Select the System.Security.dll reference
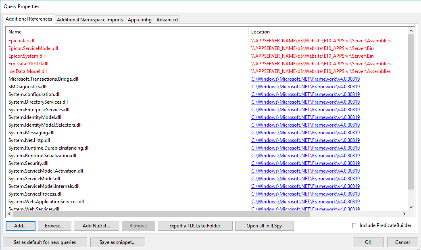Viewport: 421px width, 250px height. click(28, 163)
